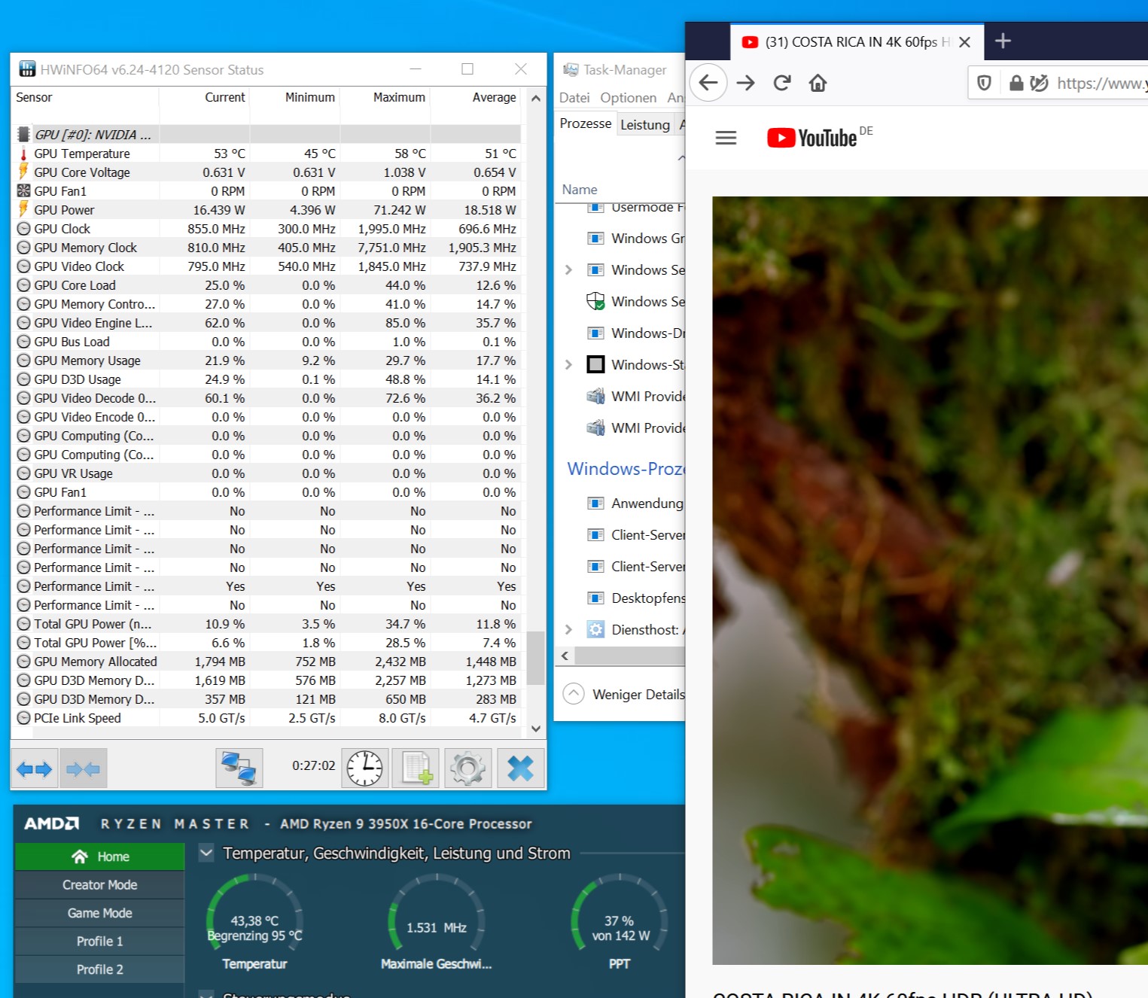Open the Optionen menu in Task-Manager
The image size is (1148, 998).
(628, 97)
